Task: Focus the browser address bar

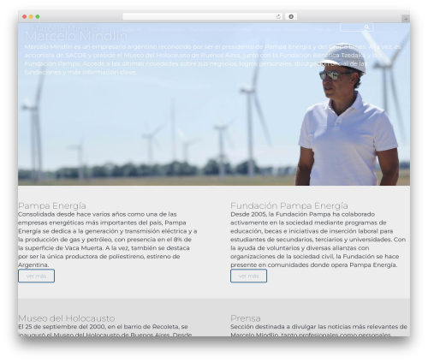Action: coord(203,17)
